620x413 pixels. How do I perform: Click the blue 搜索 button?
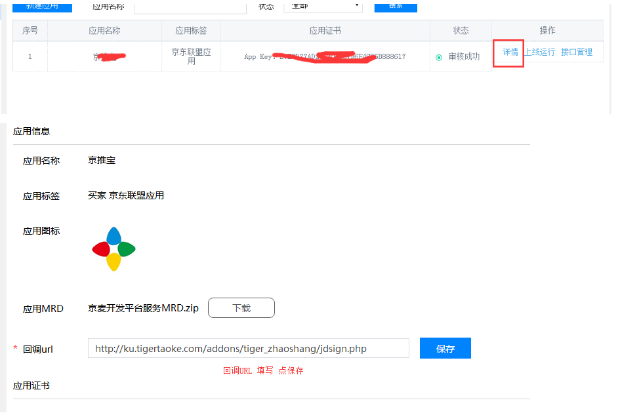396,7
